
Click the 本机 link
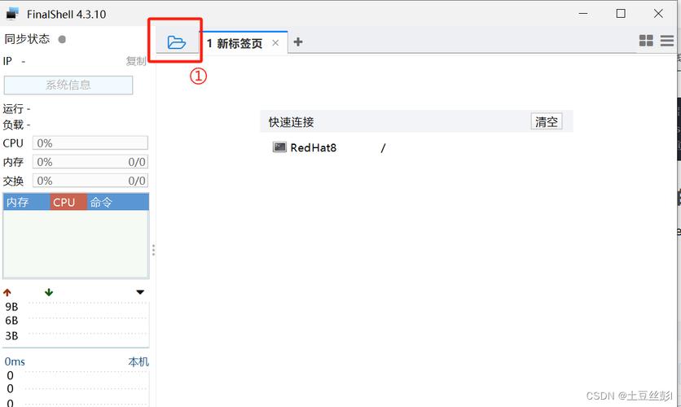tap(138, 361)
